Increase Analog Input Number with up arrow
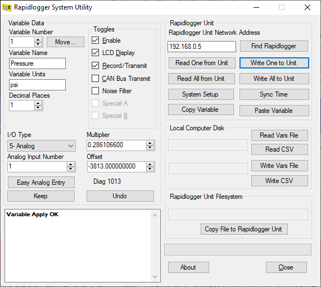The width and height of the screenshot is (321, 287). (71, 164)
